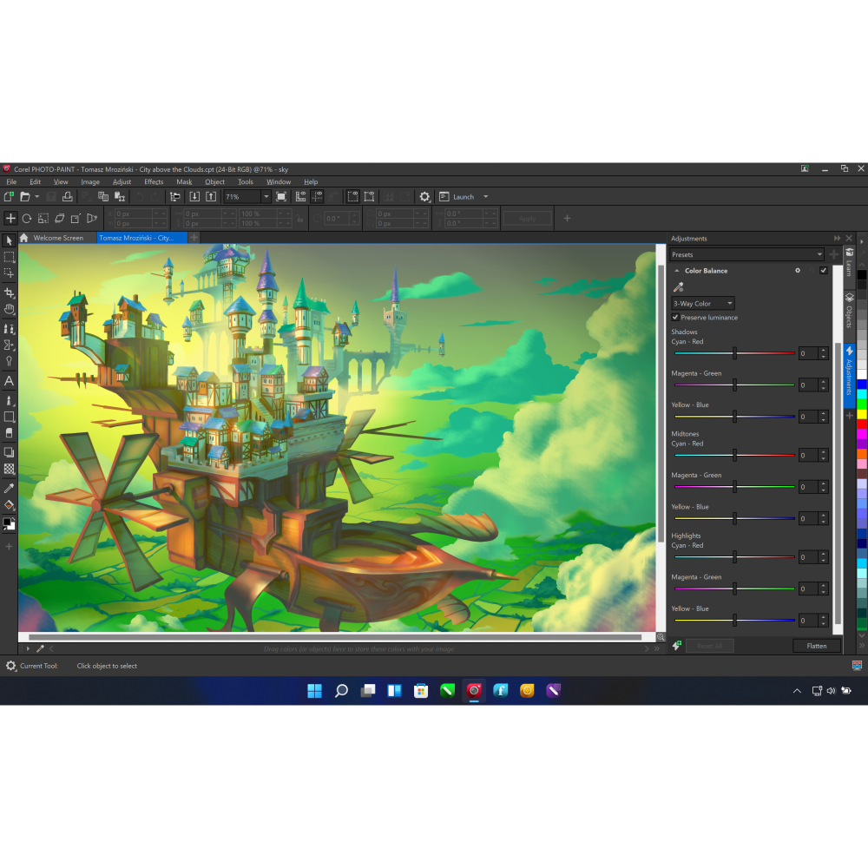Click the horizontal scrollbar below the canvas
868x868 pixels.
coord(339,636)
